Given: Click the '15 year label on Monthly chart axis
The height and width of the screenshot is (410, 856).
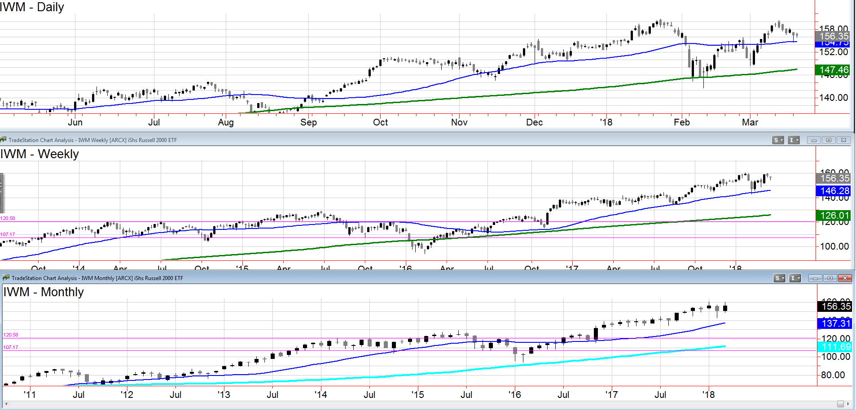Looking at the screenshot, I should [x=417, y=395].
